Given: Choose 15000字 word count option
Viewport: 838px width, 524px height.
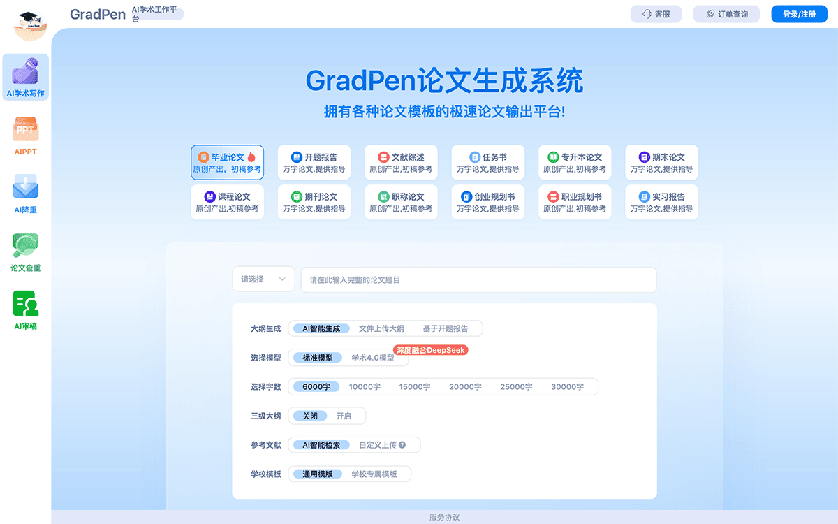Looking at the screenshot, I should click(x=416, y=386).
